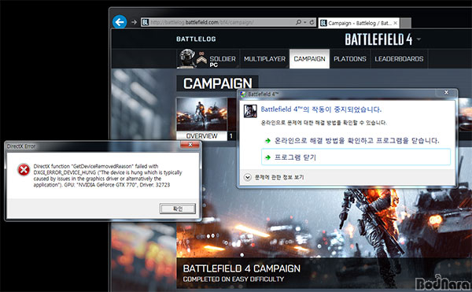The height and width of the screenshot is (292, 472).
Task: Switch to the PLATOONS tab
Action: click(350, 59)
